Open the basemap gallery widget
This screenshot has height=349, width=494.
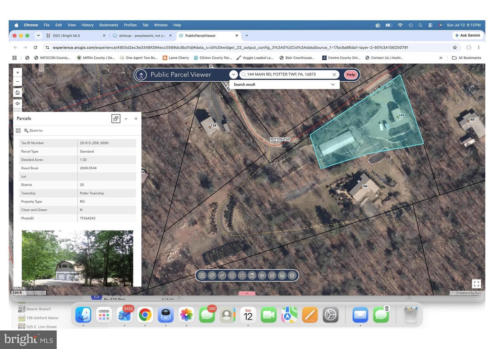coord(202,275)
